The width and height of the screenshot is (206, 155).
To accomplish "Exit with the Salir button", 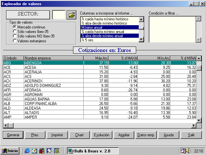I will (x=191, y=135).
